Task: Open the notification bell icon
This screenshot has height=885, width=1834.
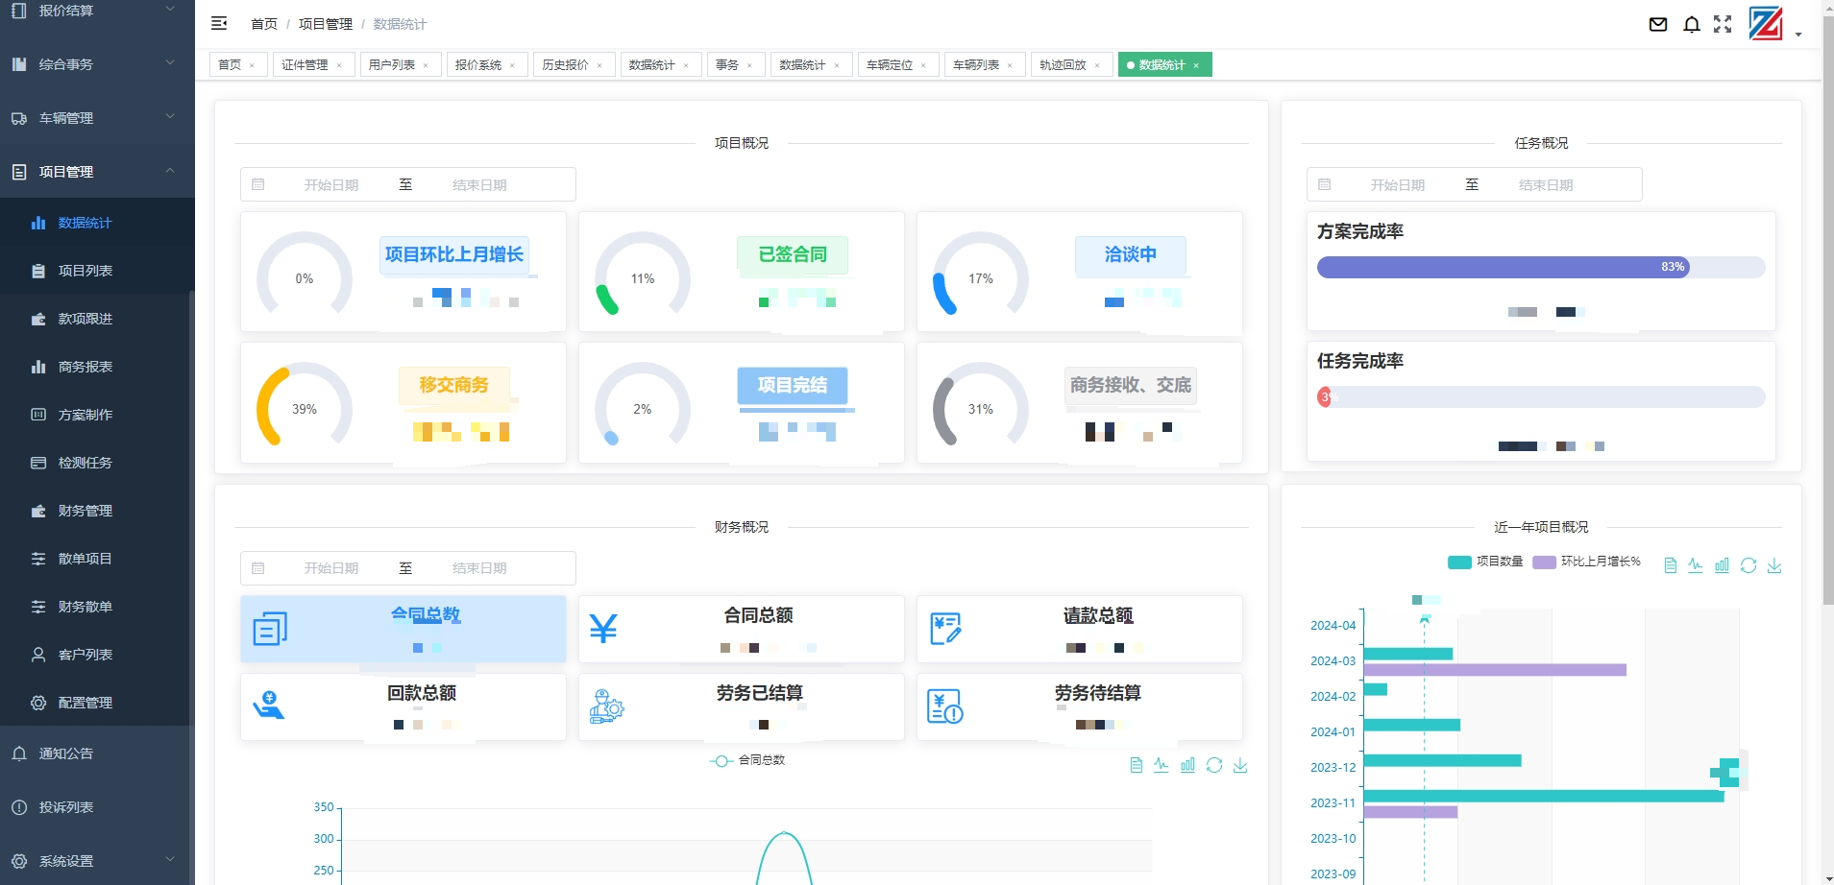Action: coord(1692,24)
